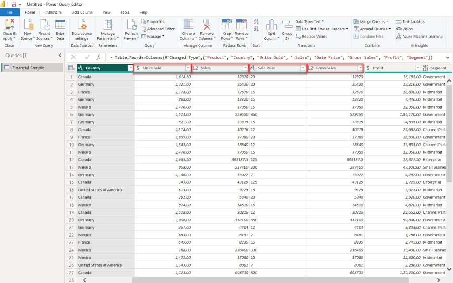Screen dimensions: 453x283
Task: Open query Properties
Action: (153, 22)
